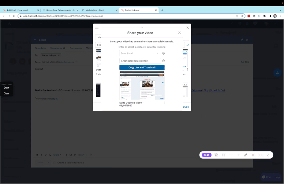Viewport: 284px width, 184px height.
Task: Close the Share your video dialog
Action: pyautogui.click(x=179, y=33)
